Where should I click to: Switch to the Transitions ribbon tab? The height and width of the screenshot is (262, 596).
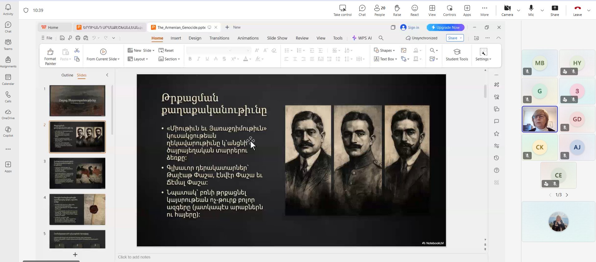tap(219, 38)
